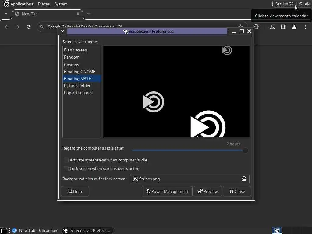
Task: Pick the Floating GNOME theme
Action: [82, 72]
